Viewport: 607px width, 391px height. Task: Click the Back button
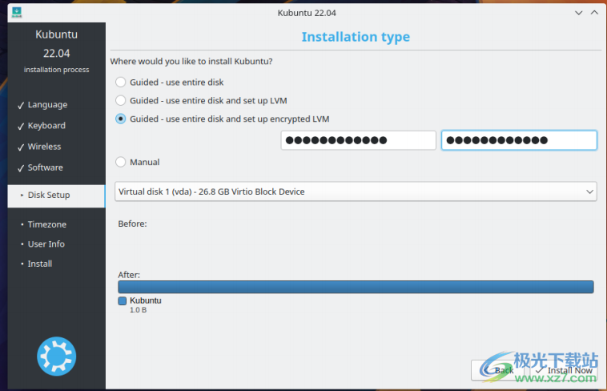tap(497, 370)
